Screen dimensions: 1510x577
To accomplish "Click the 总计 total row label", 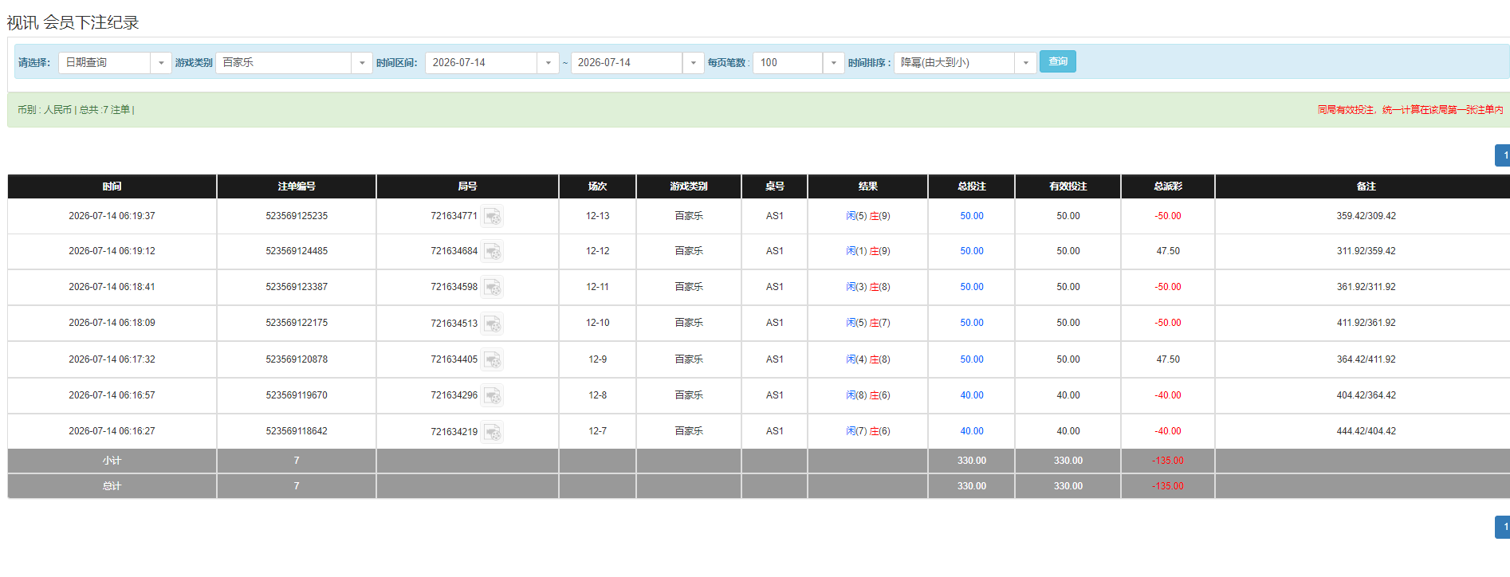I will [x=112, y=486].
